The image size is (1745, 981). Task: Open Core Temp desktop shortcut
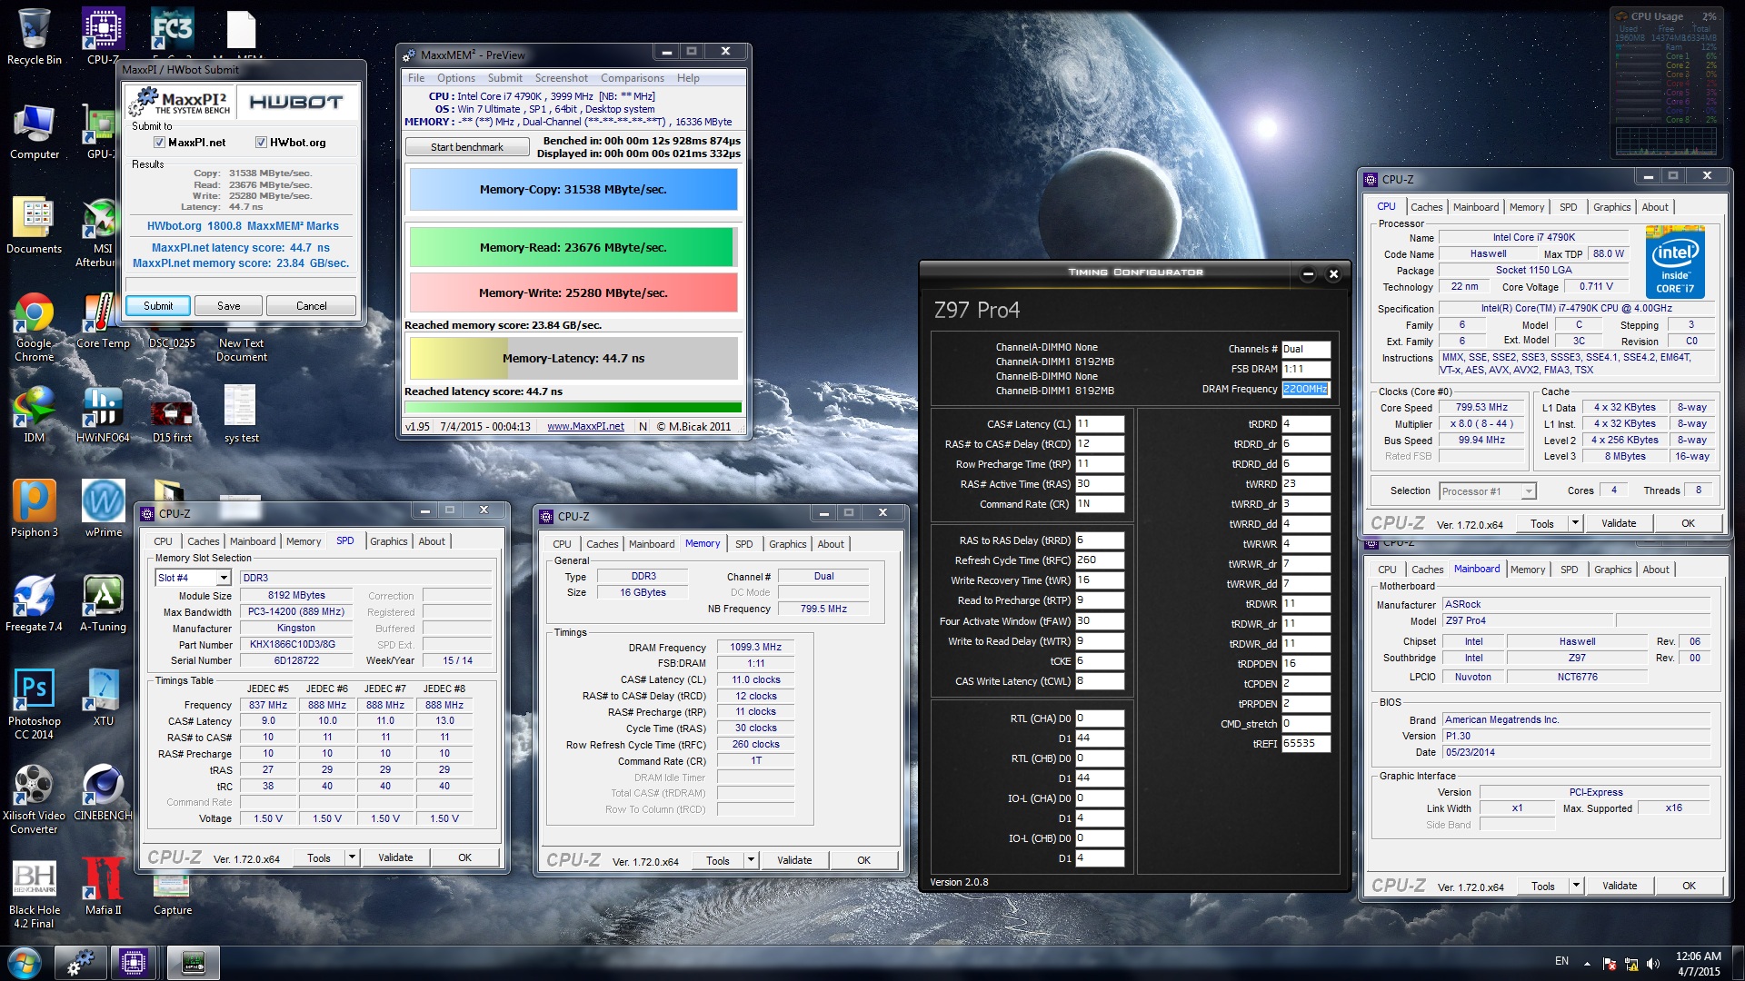coord(103,322)
